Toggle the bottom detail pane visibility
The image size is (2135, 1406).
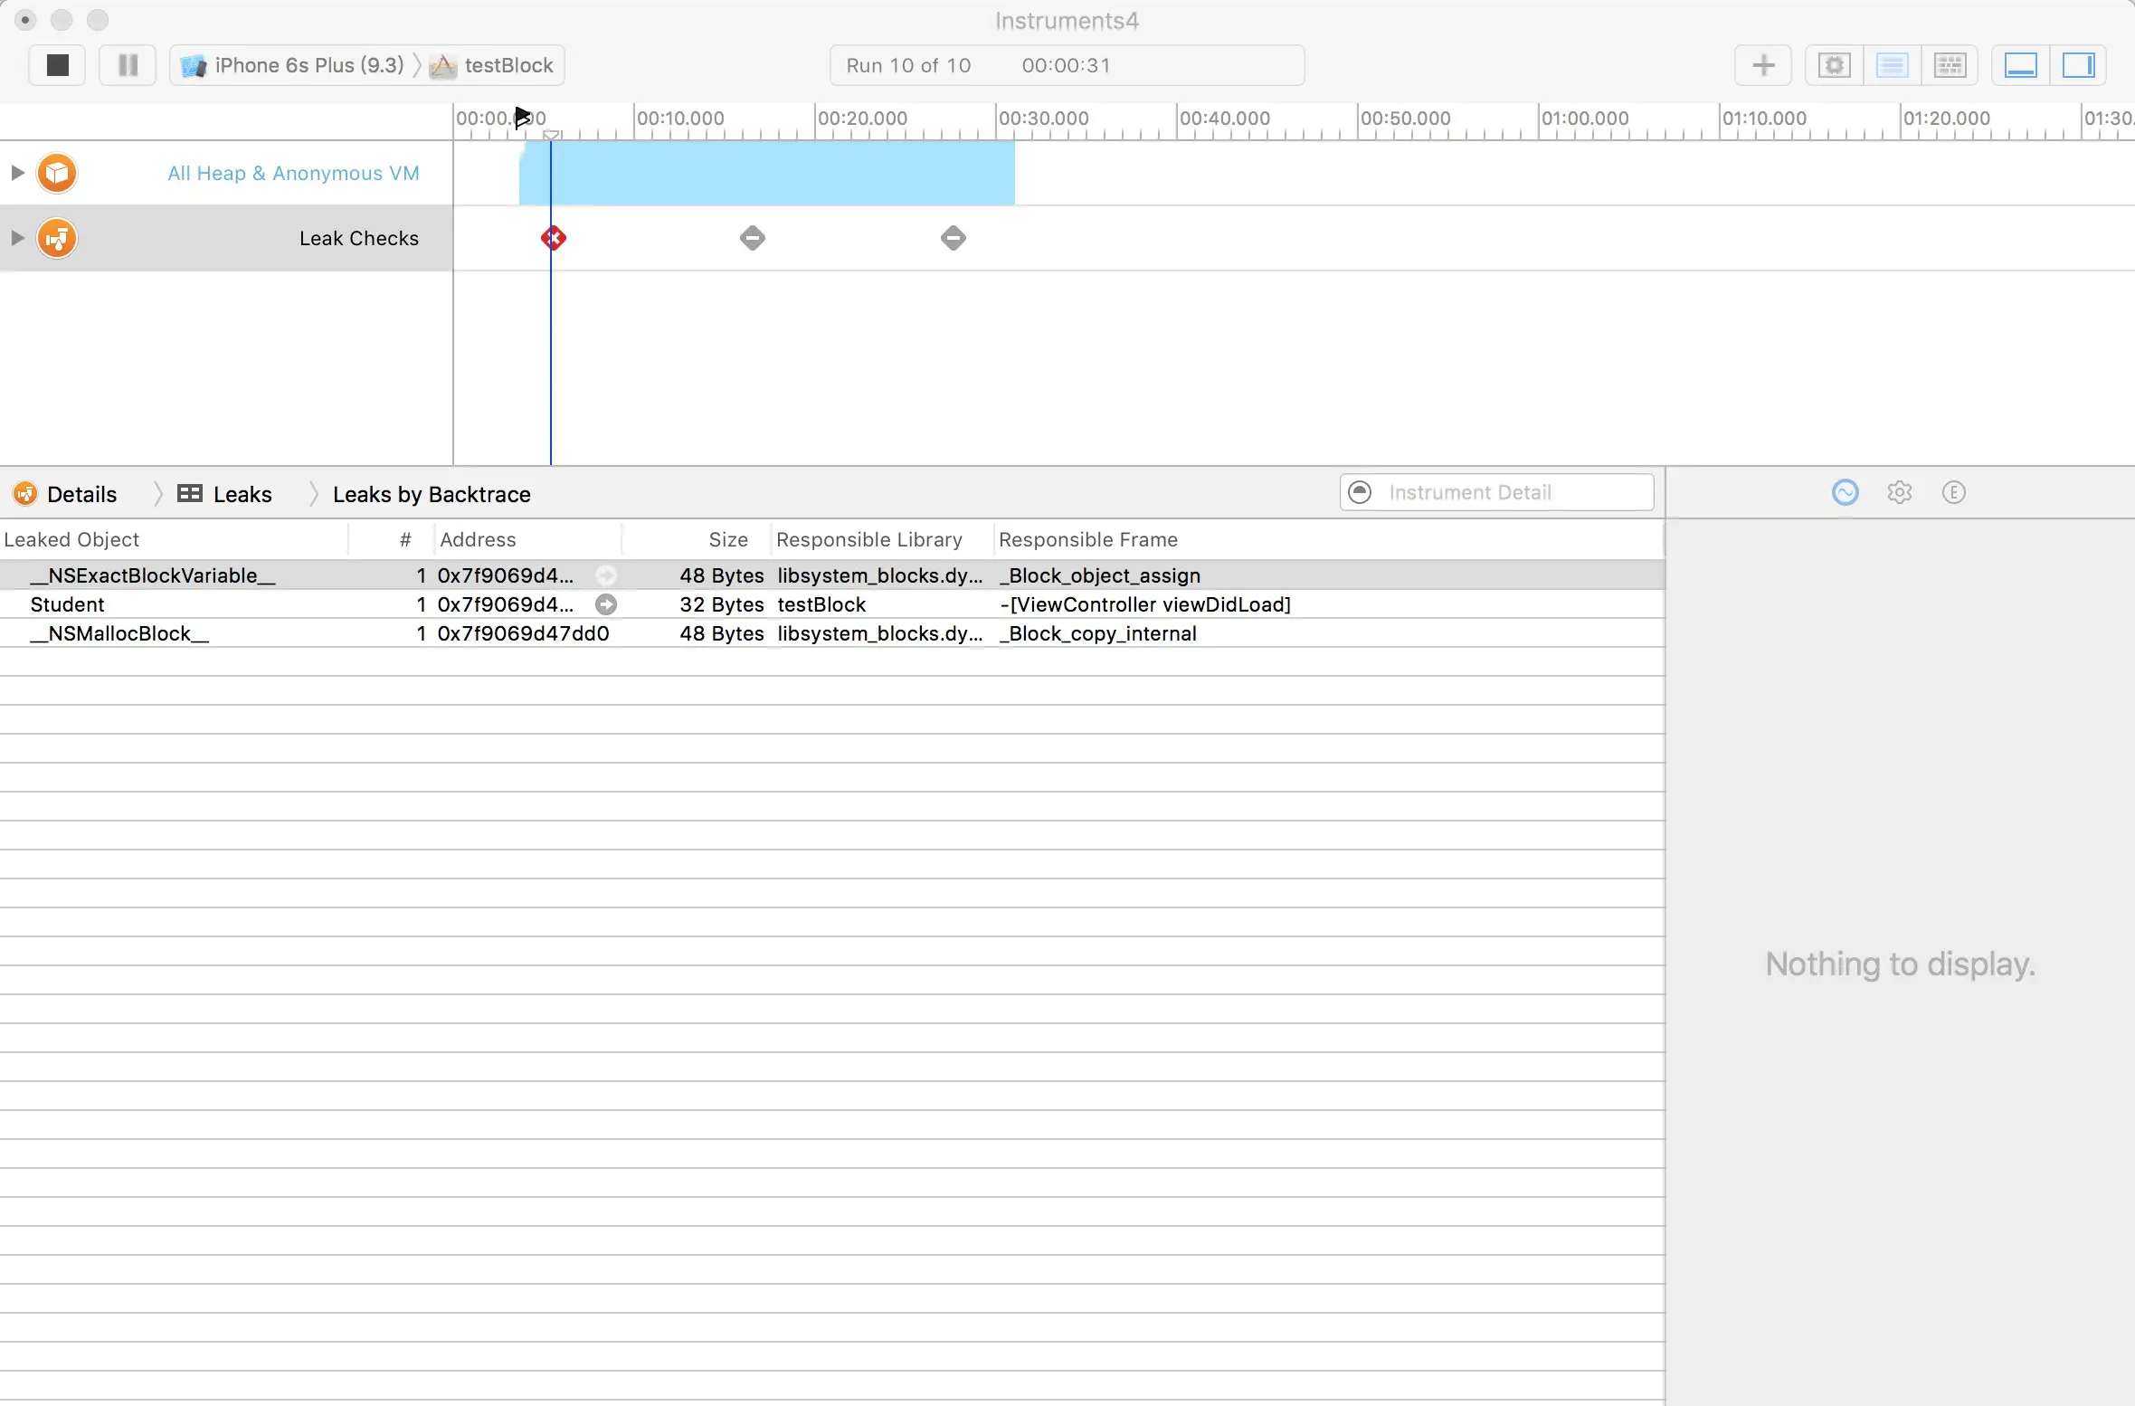coord(2020,65)
